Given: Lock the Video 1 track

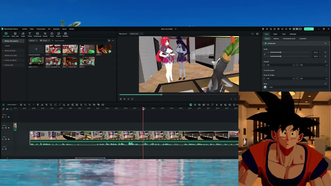Looking at the screenshot, I should (x=3, y=139).
